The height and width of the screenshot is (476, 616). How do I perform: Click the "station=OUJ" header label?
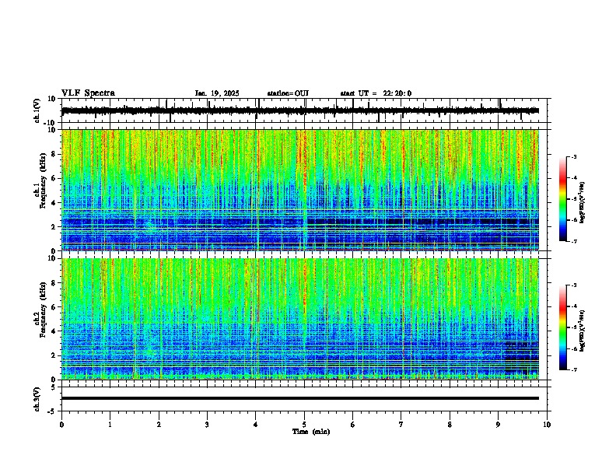[x=288, y=93]
